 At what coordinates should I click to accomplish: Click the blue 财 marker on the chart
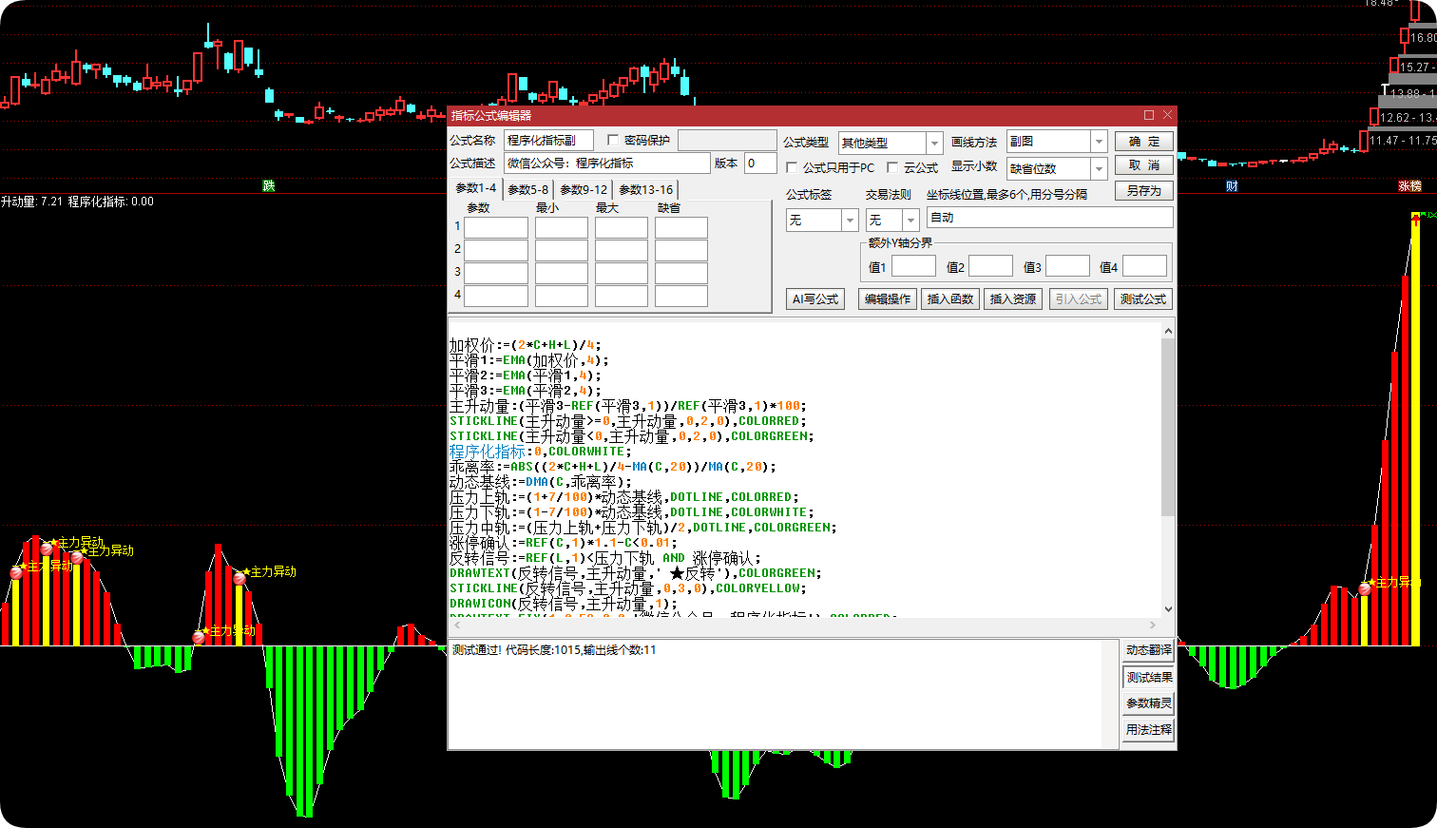1232,186
